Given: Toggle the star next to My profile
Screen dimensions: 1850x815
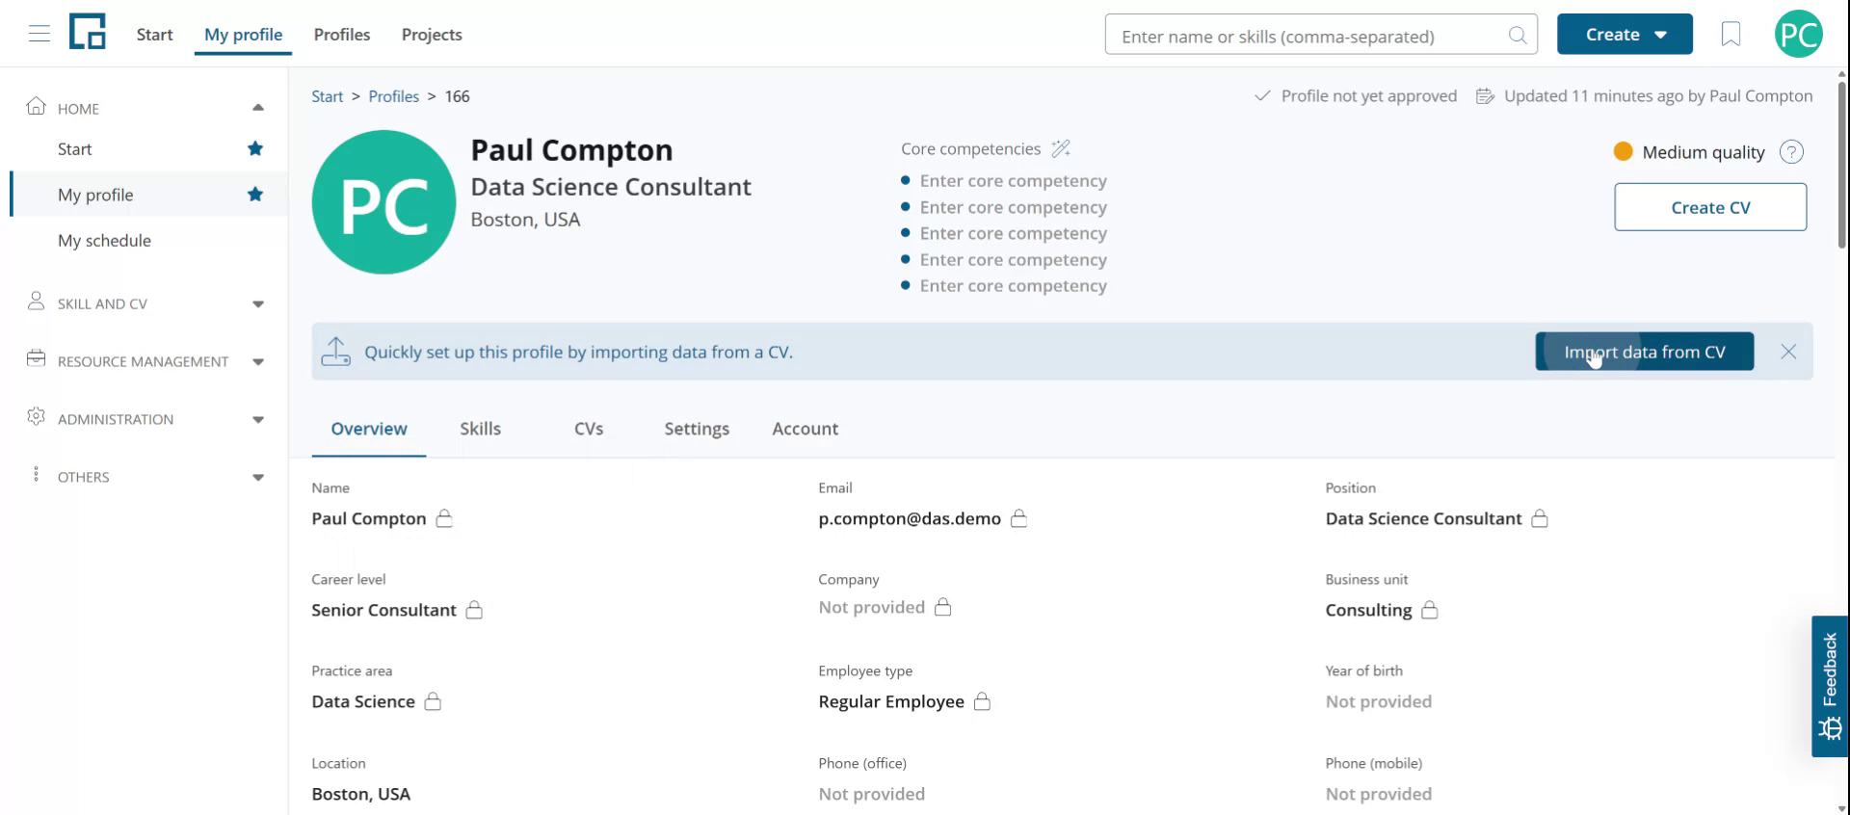Looking at the screenshot, I should 255,195.
